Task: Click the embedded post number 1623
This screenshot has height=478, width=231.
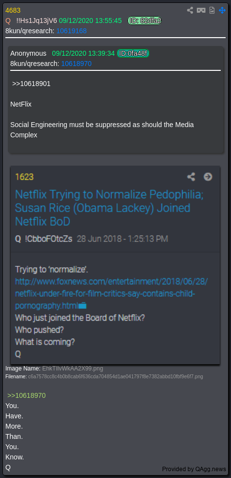Action: click(x=24, y=177)
